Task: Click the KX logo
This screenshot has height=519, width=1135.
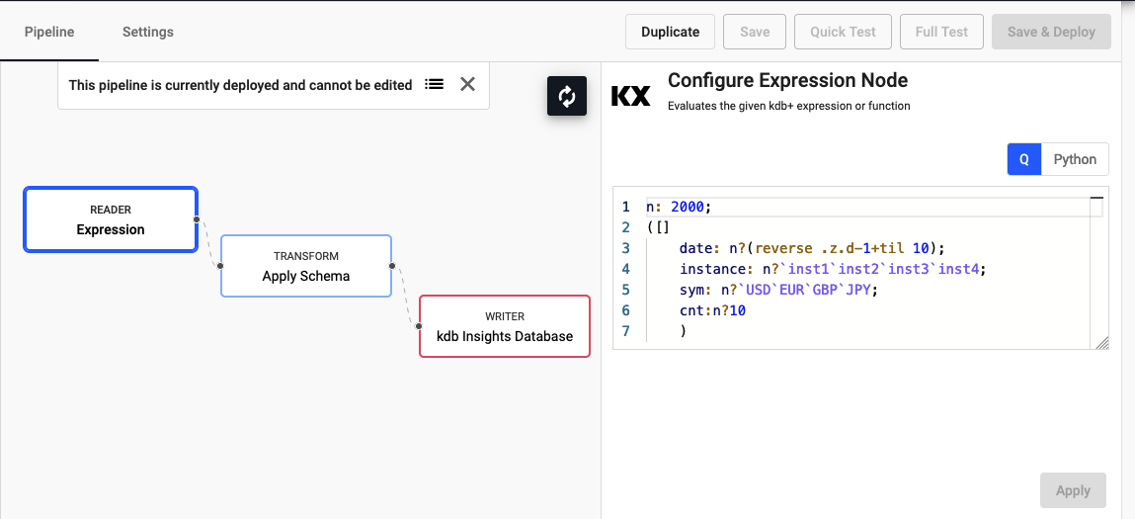Action: point(630,97)
